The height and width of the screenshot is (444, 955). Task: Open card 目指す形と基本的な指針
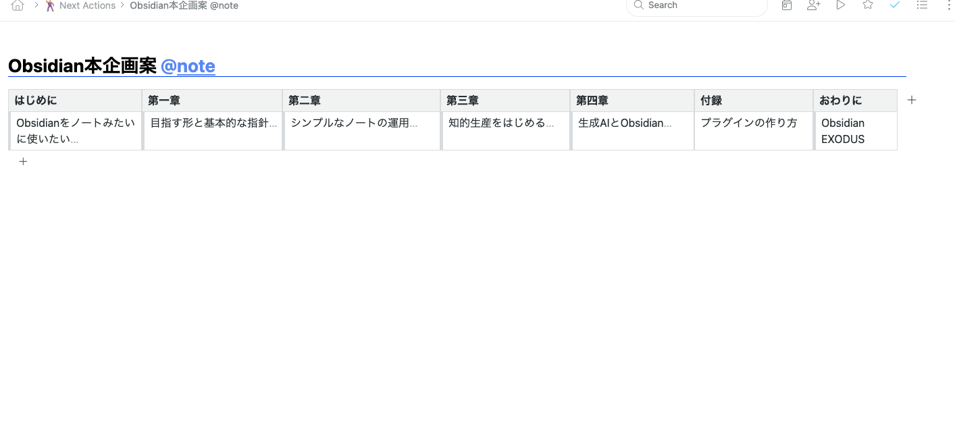point(213,131)
